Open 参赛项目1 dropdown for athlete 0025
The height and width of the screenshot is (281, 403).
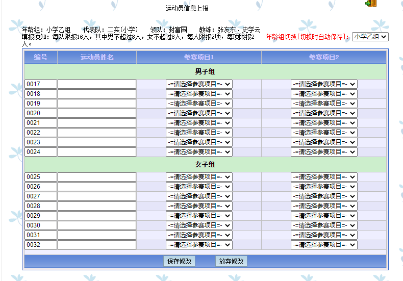(199, 177)
